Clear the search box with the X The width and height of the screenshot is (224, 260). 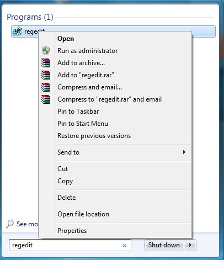tap(124, 245)
